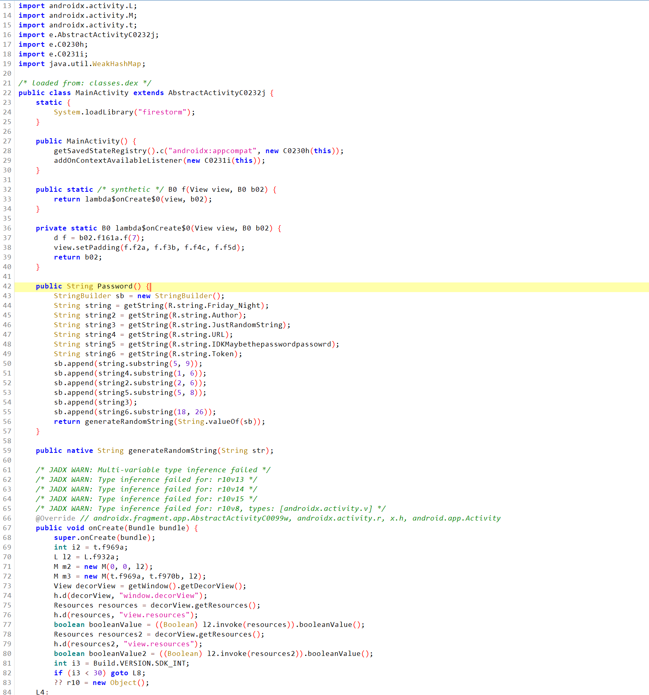The width and height of the screenshot is (649, 695).
Task: Click line number 42 in the gutter
Action: 7,286
